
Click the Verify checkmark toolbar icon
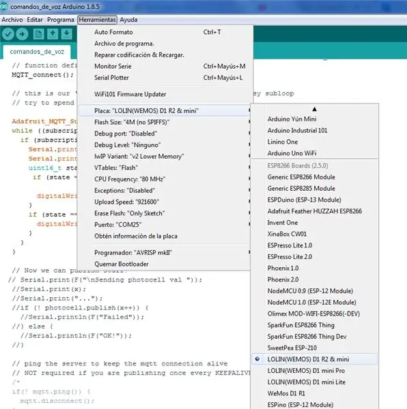click(x=8, y=34)
